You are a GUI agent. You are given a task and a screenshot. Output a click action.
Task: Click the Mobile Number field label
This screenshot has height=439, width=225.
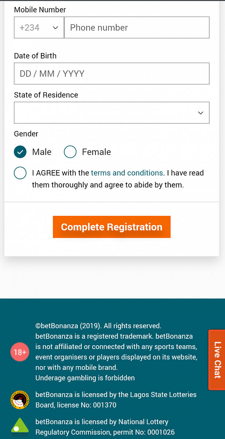(x=40, y=10)
